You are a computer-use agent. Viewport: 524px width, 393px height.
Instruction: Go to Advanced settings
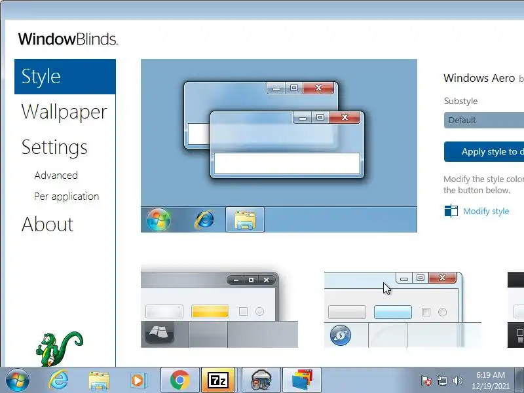tap(56, 176)
